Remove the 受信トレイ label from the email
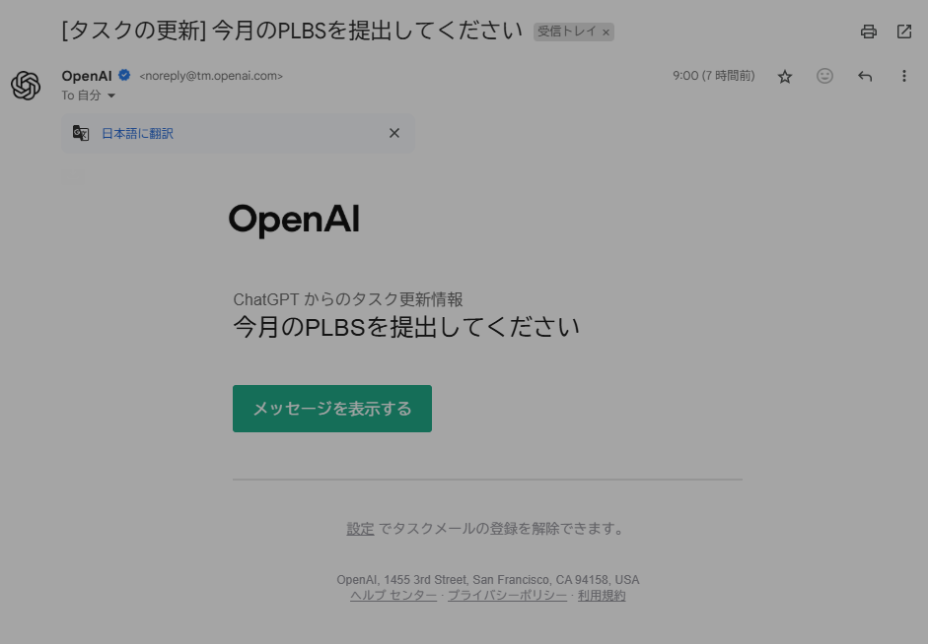Image resolution: width=928 pixels, height=644 pixels. 606,32
